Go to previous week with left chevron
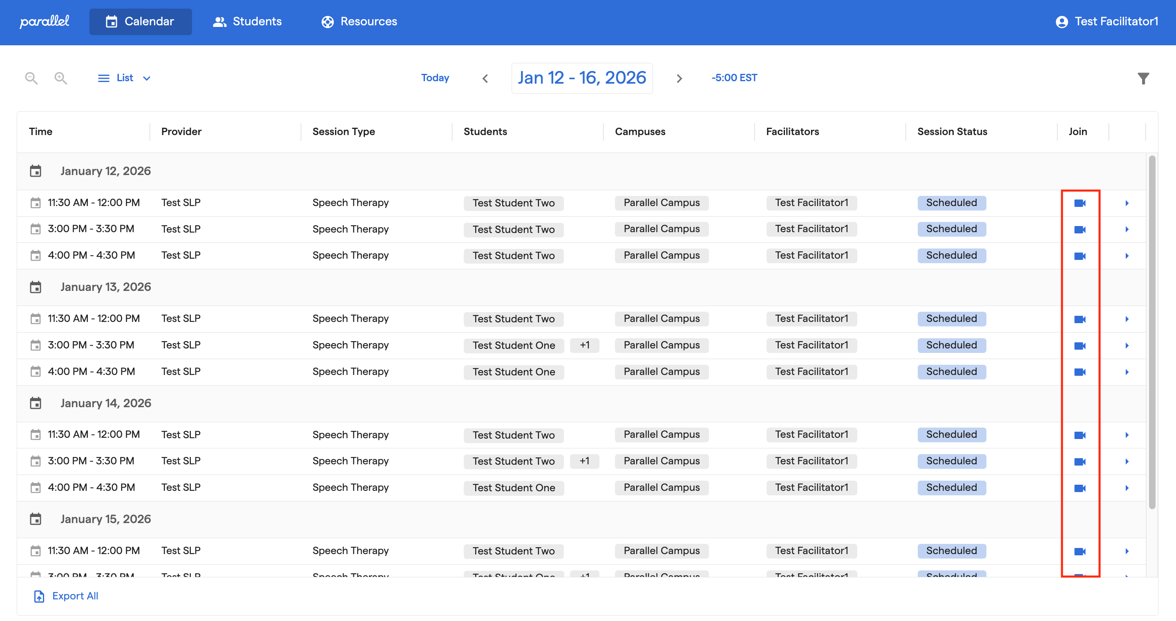1176x621 pixels. pos(485,78)
